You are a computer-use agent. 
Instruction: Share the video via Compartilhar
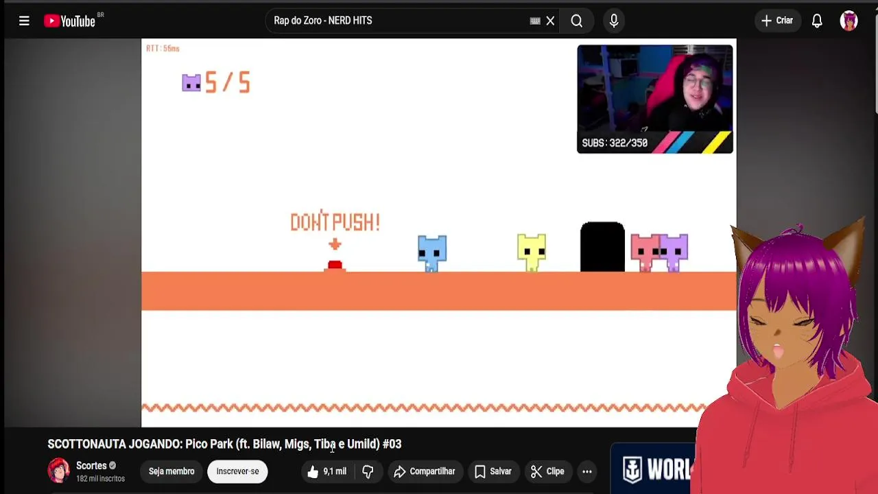click(425, 471)
